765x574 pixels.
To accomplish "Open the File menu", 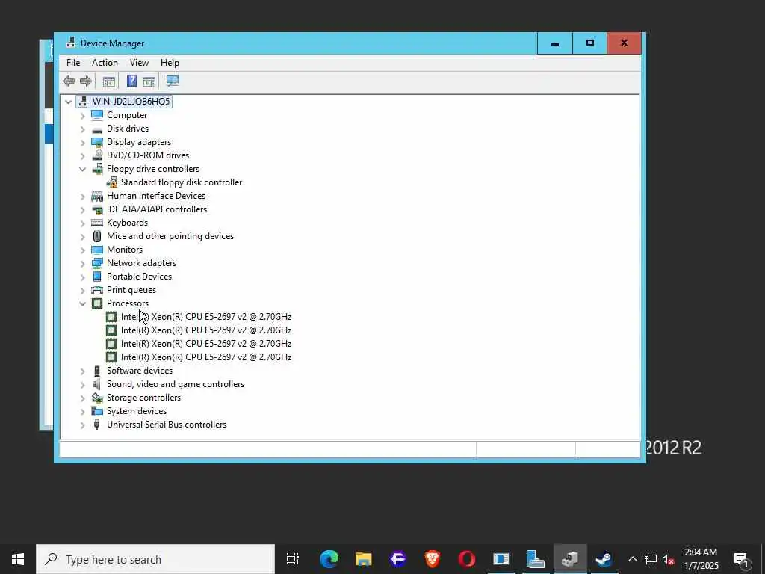I will click(73, 63).
